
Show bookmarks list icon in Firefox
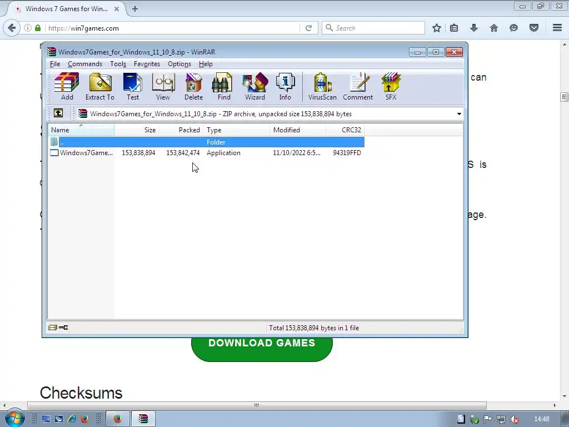click(x=454, y=28)
